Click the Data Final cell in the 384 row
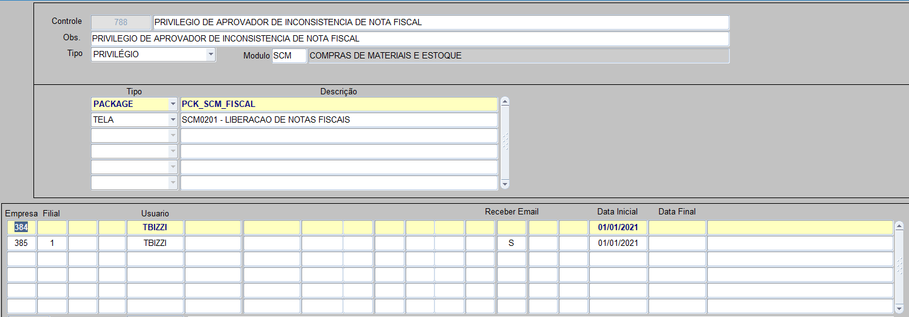Screen dimensions: 909x317 [677, 227]
